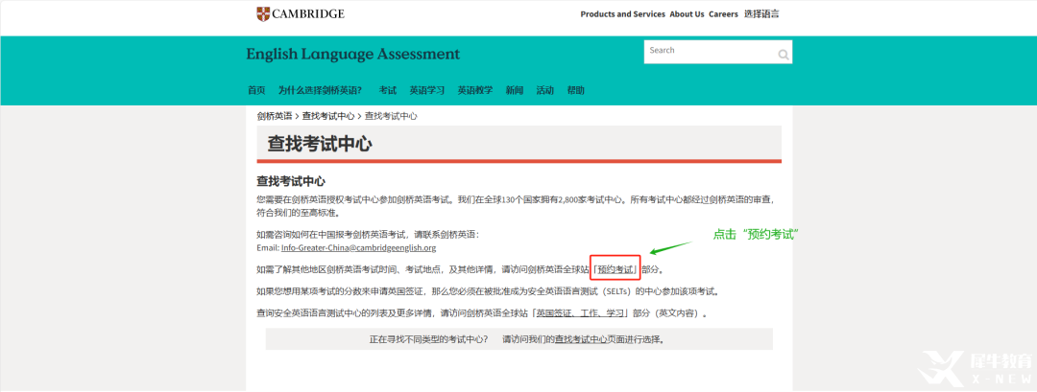Open the 英国签证、工作、学习 link
The height and width of the screenshot is (392, 1037).
point(580,312)
